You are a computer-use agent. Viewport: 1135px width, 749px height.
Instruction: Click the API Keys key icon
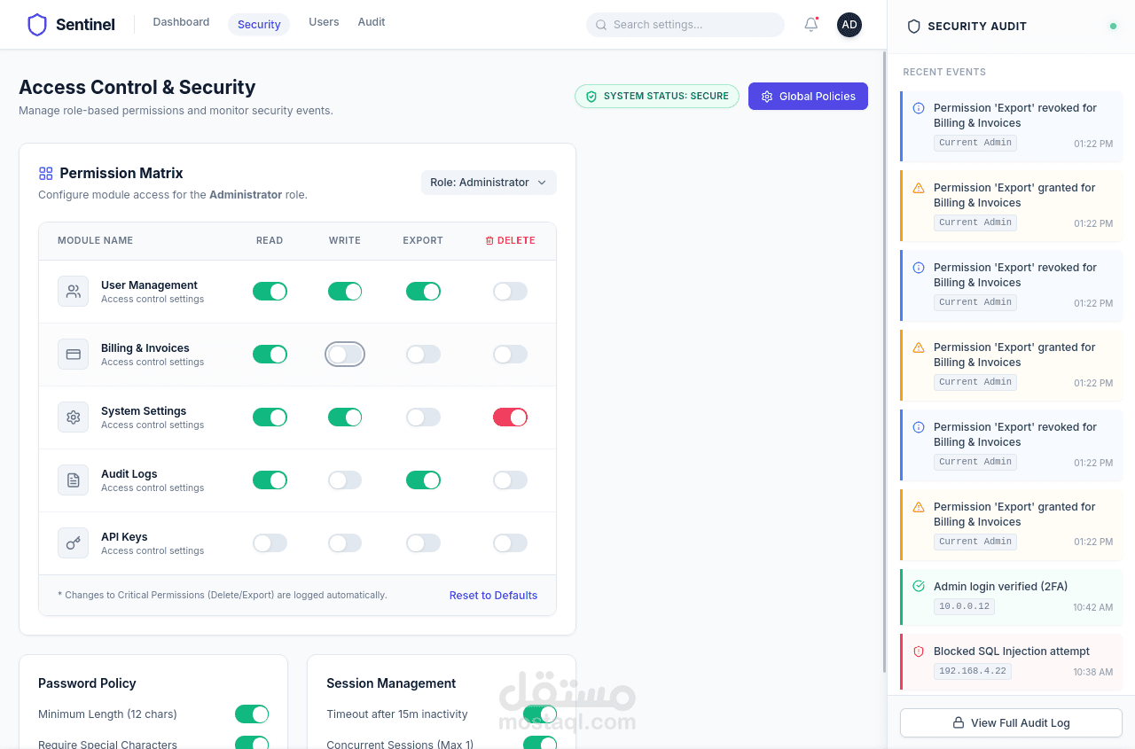pyautogui.click(x=74, y=543)
